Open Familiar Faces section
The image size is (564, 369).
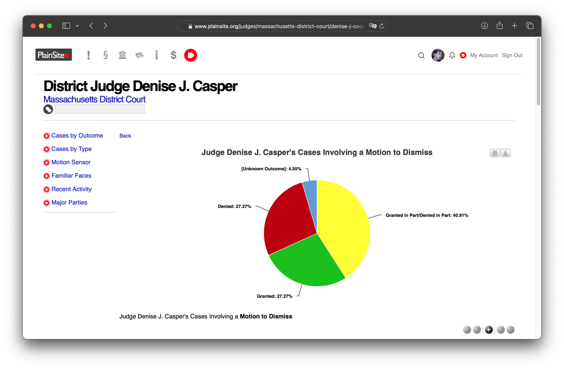pyautogui.click(x=71, y=176)
